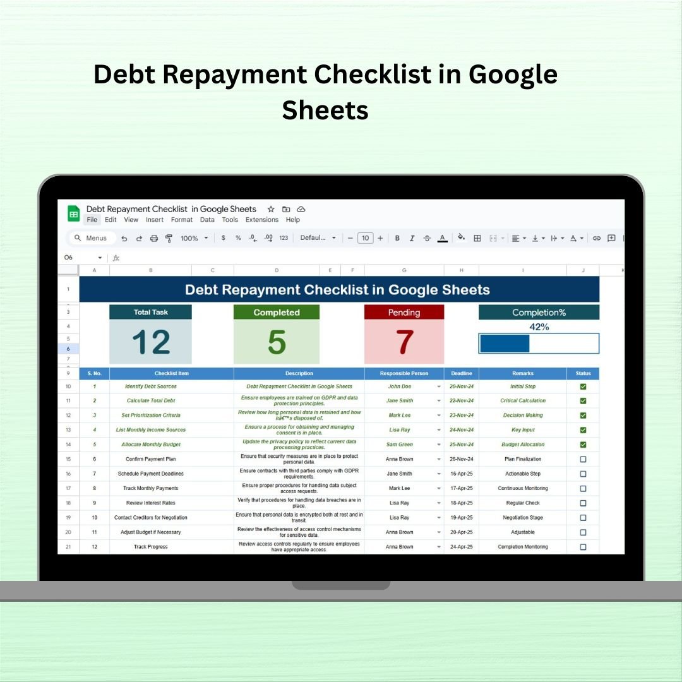The width and height of the screenshot is (682, 682).
Task: Insert a link using the chain icon
Action: coord(597,238)
